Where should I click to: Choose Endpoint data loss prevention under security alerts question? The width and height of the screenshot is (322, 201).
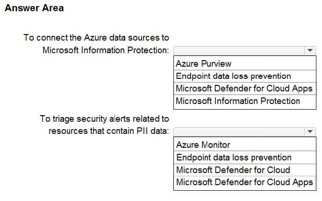234,158
